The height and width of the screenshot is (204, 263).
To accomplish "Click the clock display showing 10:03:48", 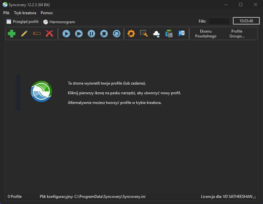I will (246, 21).
